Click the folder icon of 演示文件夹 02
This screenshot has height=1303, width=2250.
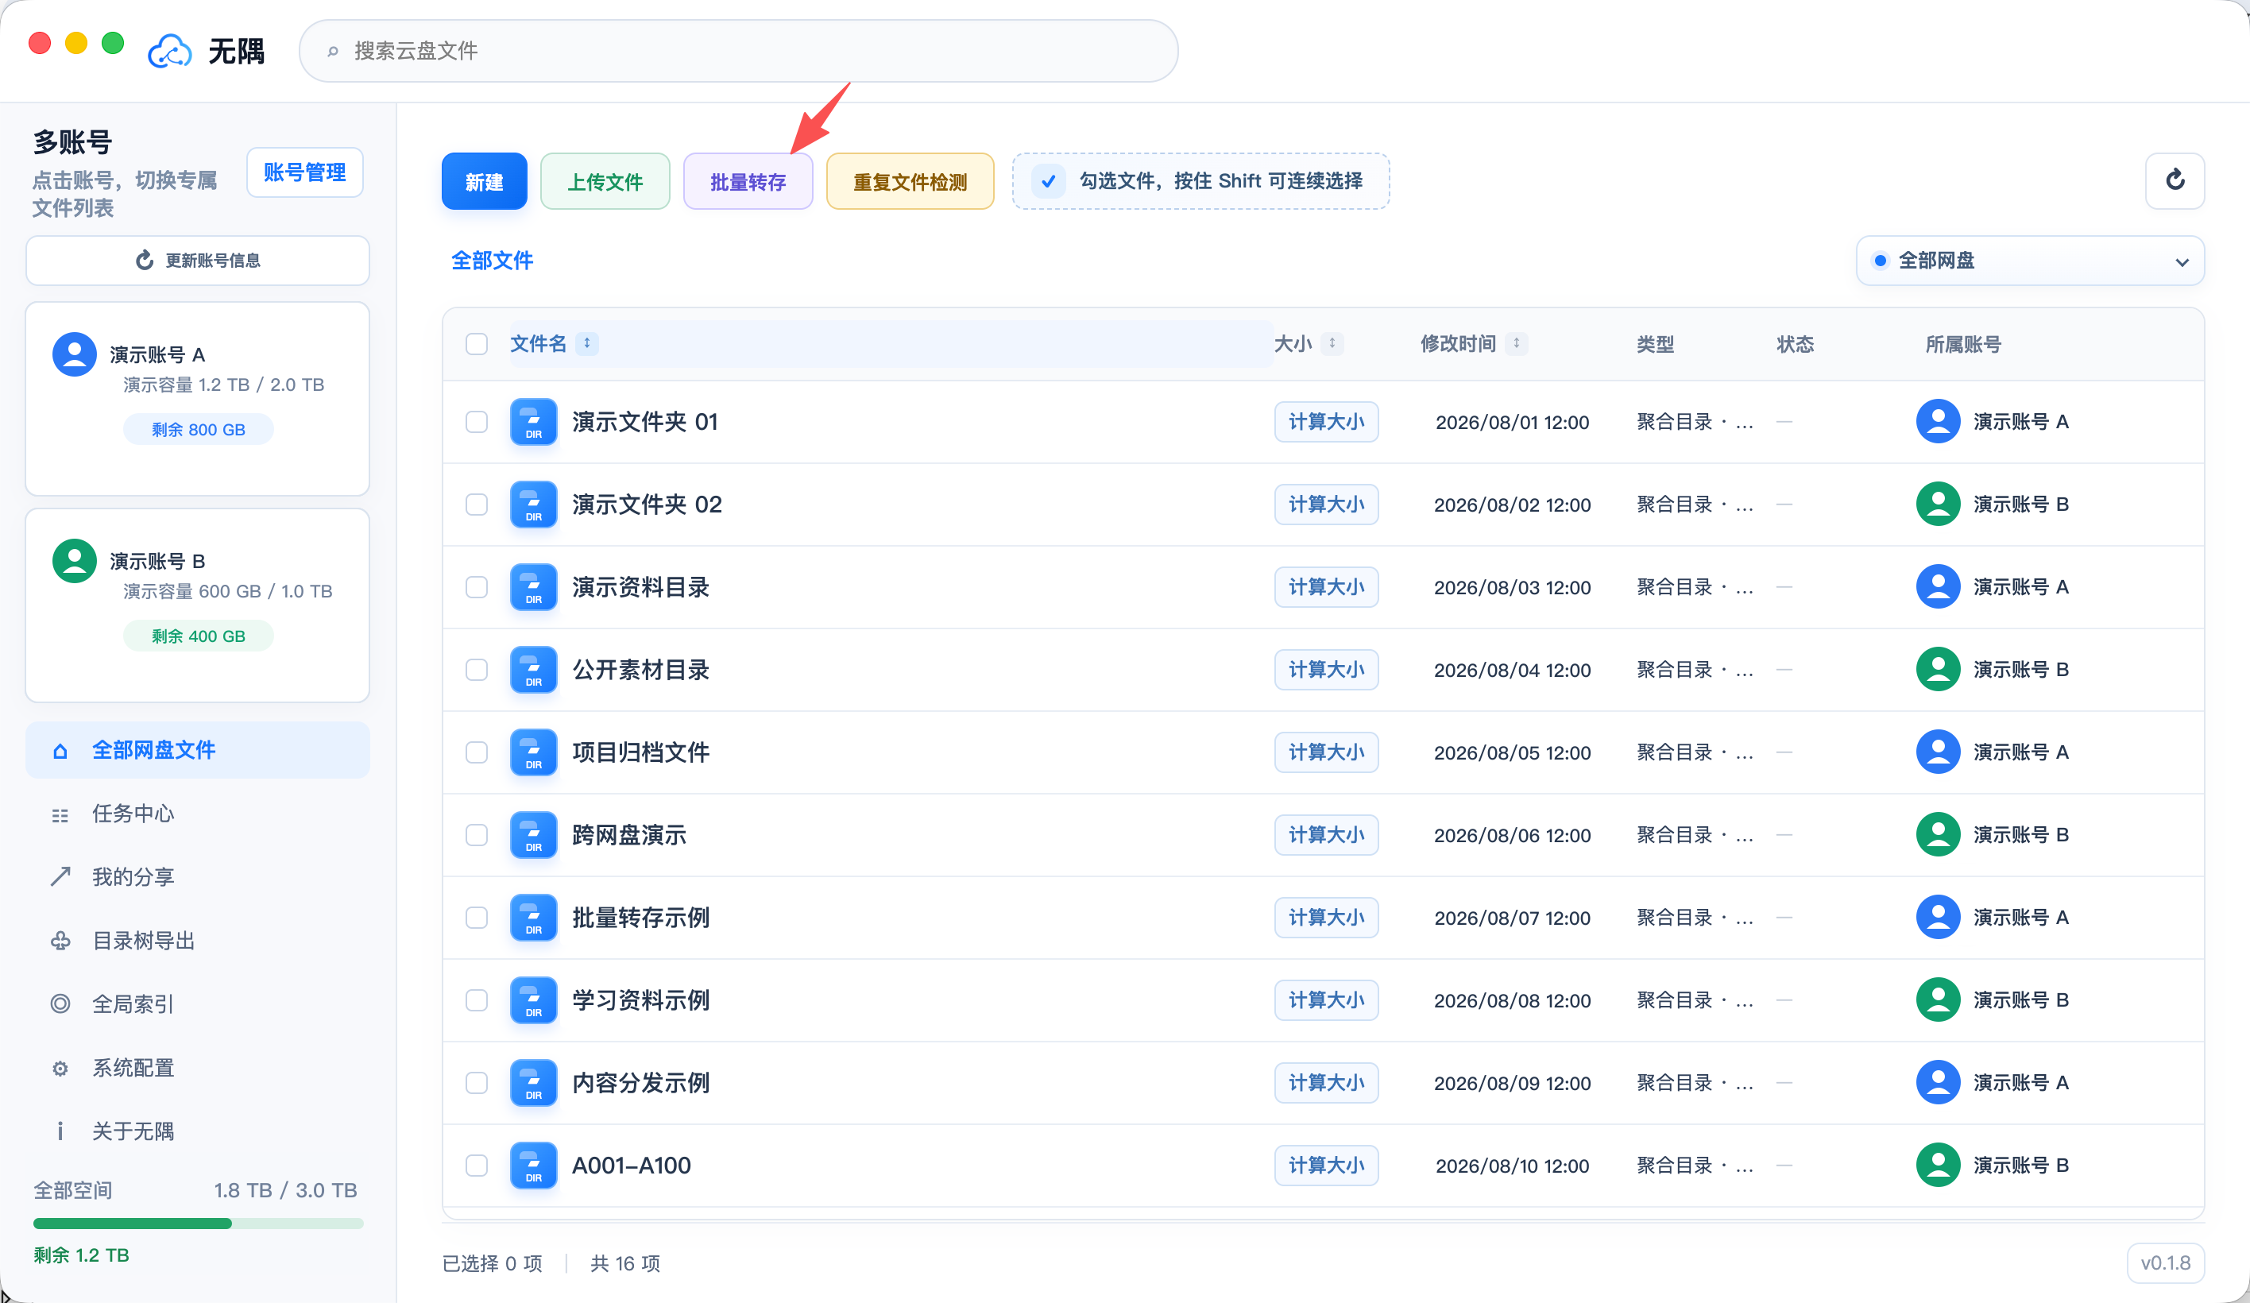click(533, 505)
